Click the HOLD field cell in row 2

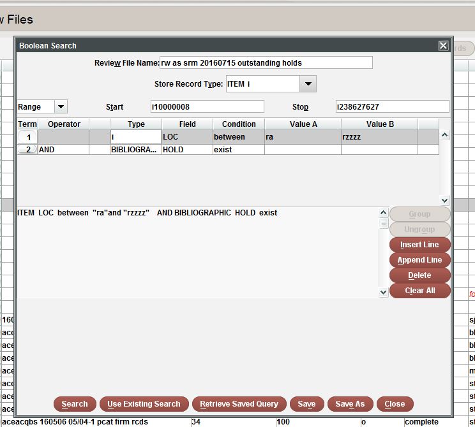pyautogui.click(x=187, y=149)
